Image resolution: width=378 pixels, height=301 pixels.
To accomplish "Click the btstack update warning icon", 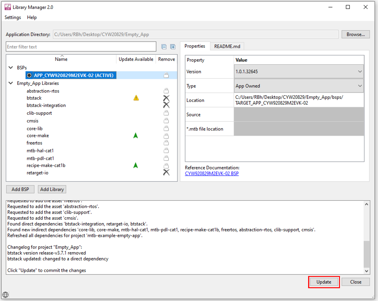I will [x=136, y=98].
